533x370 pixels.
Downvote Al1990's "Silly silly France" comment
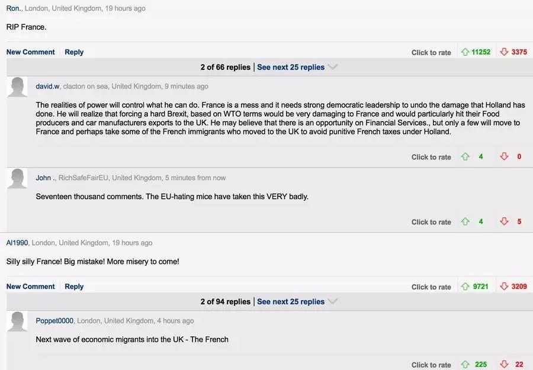[x=504, y=287]
